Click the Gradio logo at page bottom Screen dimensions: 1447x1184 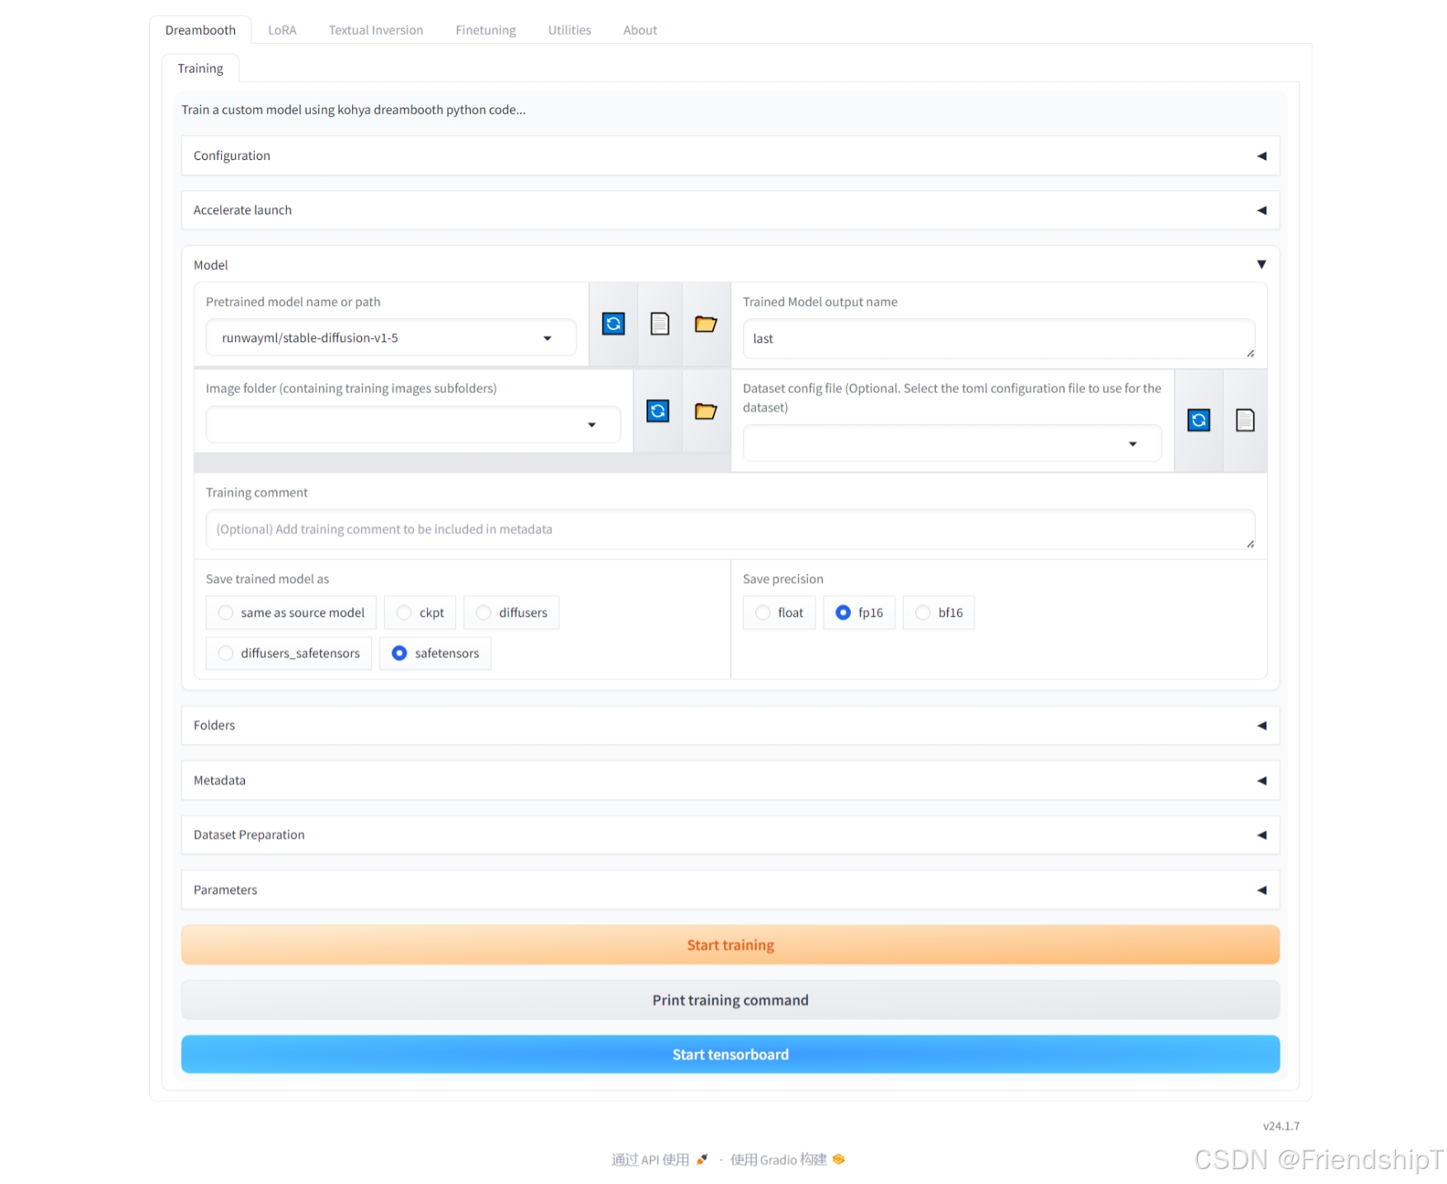839,1159
